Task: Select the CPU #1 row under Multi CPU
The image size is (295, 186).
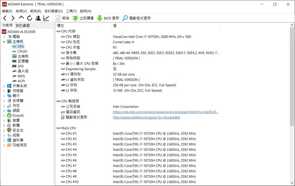Action: click(138, 134)
